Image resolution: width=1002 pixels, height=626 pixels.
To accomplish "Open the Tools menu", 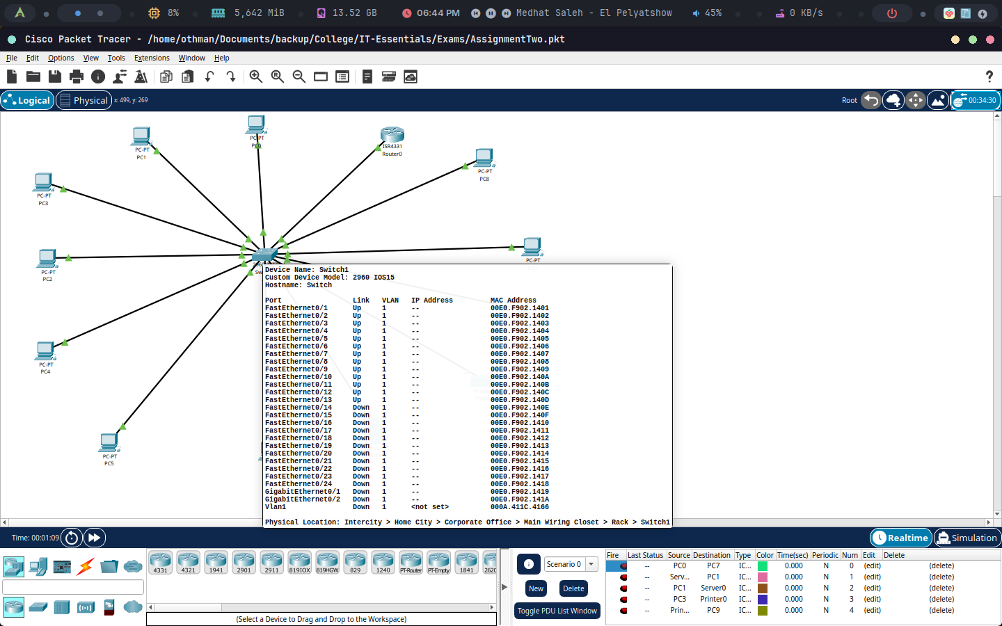I will pos(116,58).
